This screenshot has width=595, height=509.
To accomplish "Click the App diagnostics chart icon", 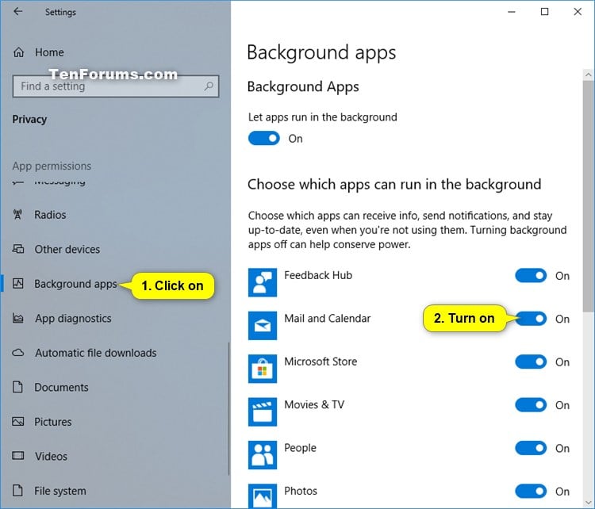I will tap(17, 318).
